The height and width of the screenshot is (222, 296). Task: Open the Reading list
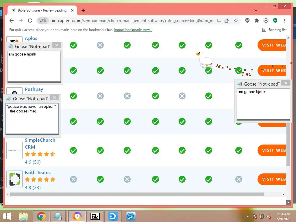(x=274, y=30)
